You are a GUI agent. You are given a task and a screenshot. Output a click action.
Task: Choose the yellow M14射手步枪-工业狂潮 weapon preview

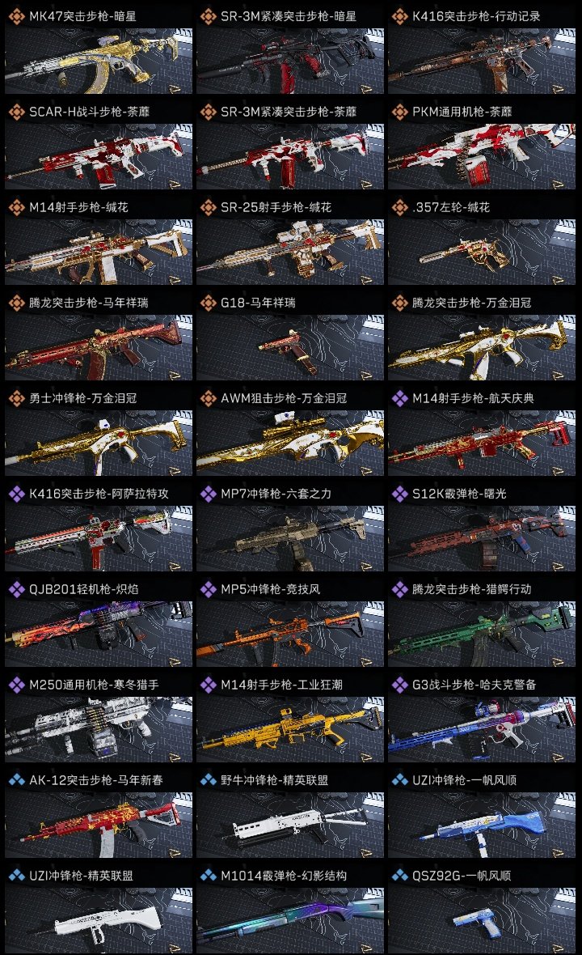click(x=290, y=730)
